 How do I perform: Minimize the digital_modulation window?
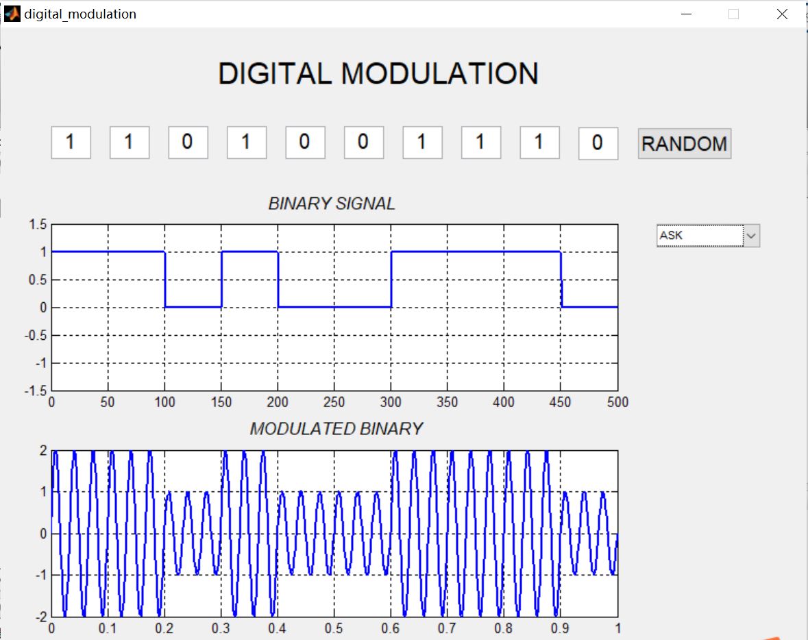pyautogui.click(x=687, y=14)
